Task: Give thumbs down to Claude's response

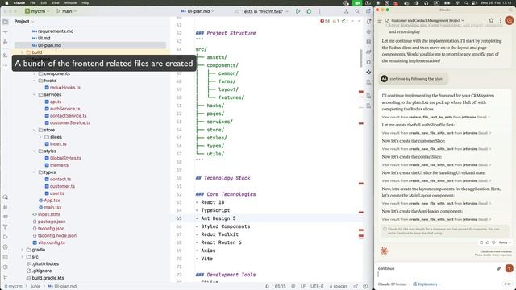Action: pos(493,242)
